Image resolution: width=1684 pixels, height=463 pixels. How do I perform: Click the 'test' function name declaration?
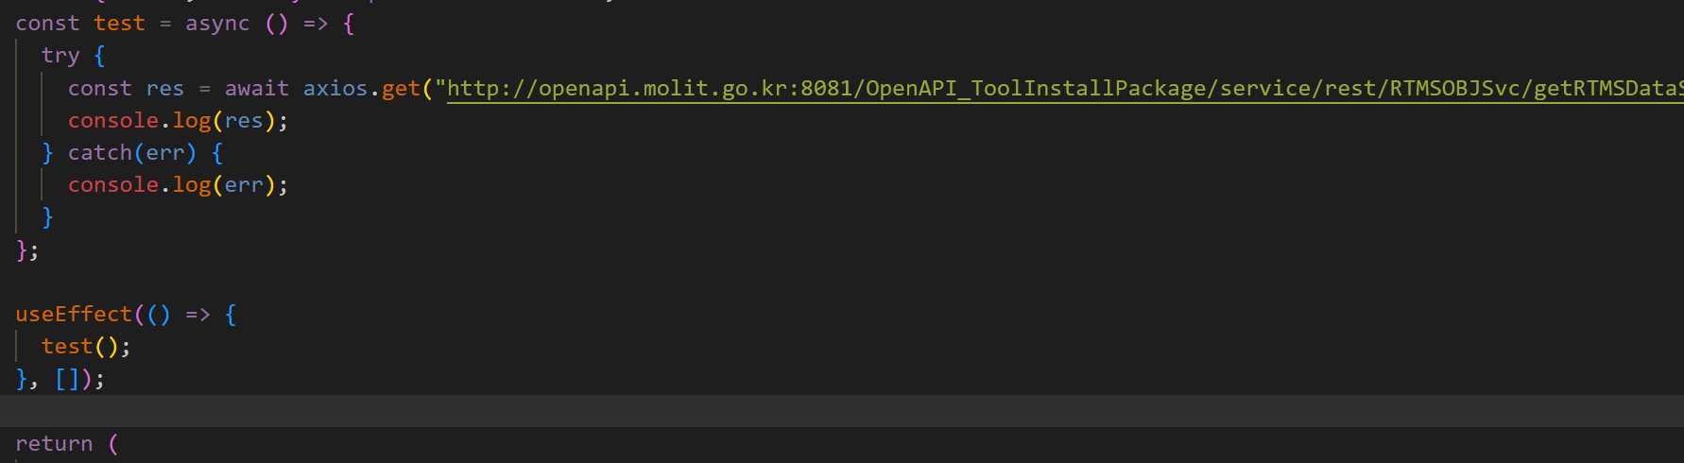tap(120, 24)
